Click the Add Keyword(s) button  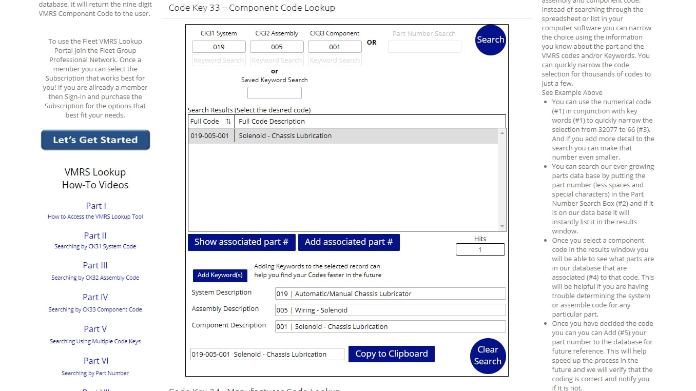[x=220, y=276]
